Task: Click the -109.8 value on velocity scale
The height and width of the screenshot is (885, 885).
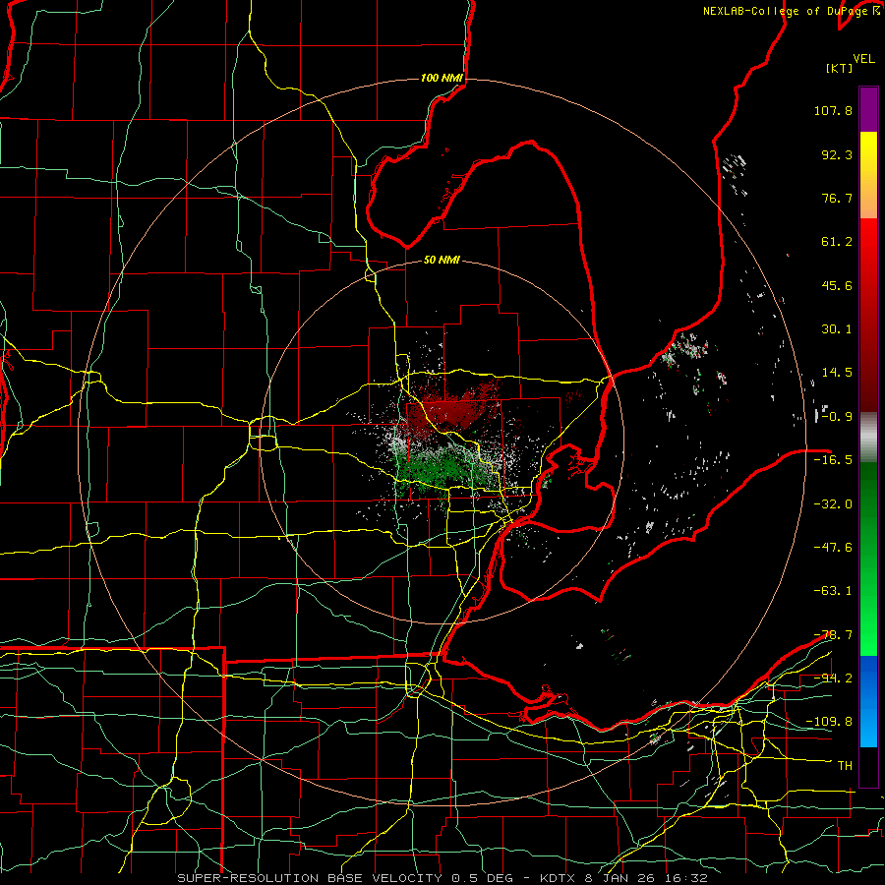Action: (829, 722)
